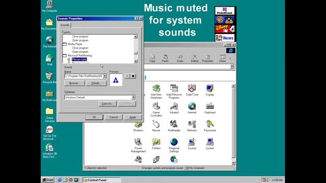Screen dimensions: 326x183
Task: Select Windows 98 Beta Test desktop icon
Action: click(49, 151)
